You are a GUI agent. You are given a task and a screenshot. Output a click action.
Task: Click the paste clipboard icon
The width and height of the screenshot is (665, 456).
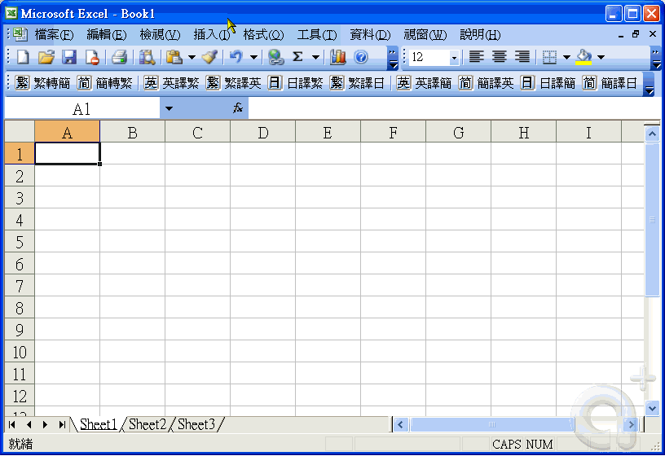[x=174, y=57]
